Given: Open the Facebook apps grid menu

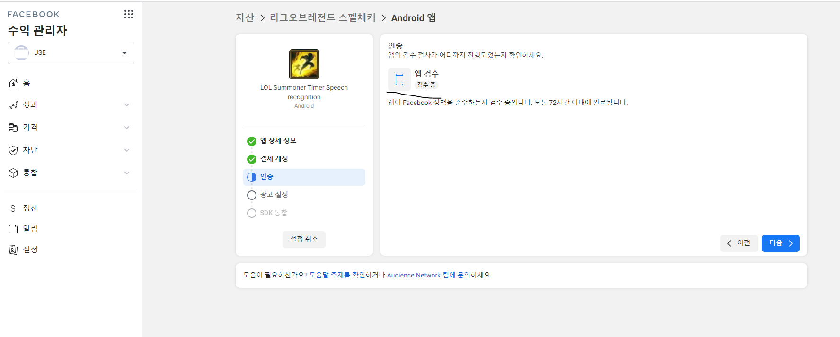Looking at the screenshot, I should tap(129, 14).
